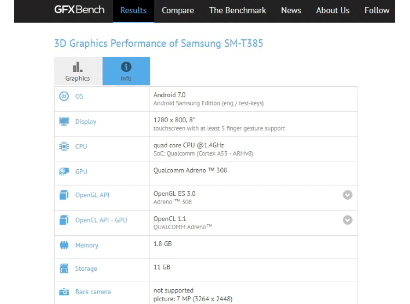Viewport: 410px width, 304px height.
Task: Click the CPU label
Action: pos(81,147)
